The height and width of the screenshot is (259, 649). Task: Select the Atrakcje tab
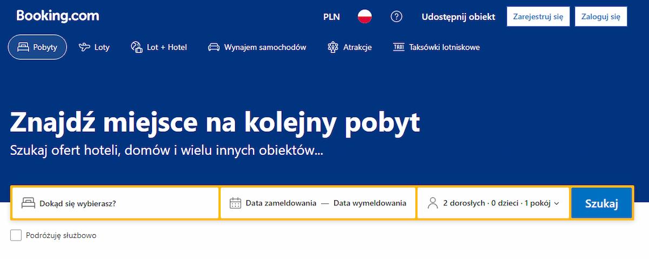click(350, 47)
